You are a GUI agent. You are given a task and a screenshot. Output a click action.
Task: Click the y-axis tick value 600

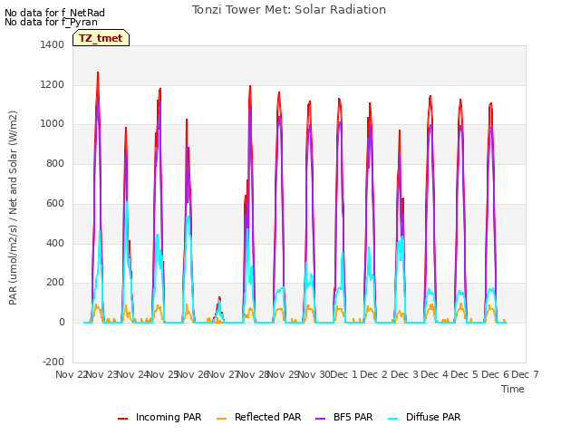(x=55, y=203)
